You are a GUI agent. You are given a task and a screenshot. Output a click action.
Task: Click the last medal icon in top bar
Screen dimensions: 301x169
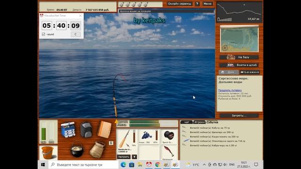pos(145,4)
